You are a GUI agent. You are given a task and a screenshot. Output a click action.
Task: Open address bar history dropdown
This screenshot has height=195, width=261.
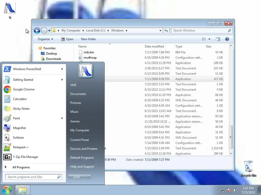click(x=160, y=30)
